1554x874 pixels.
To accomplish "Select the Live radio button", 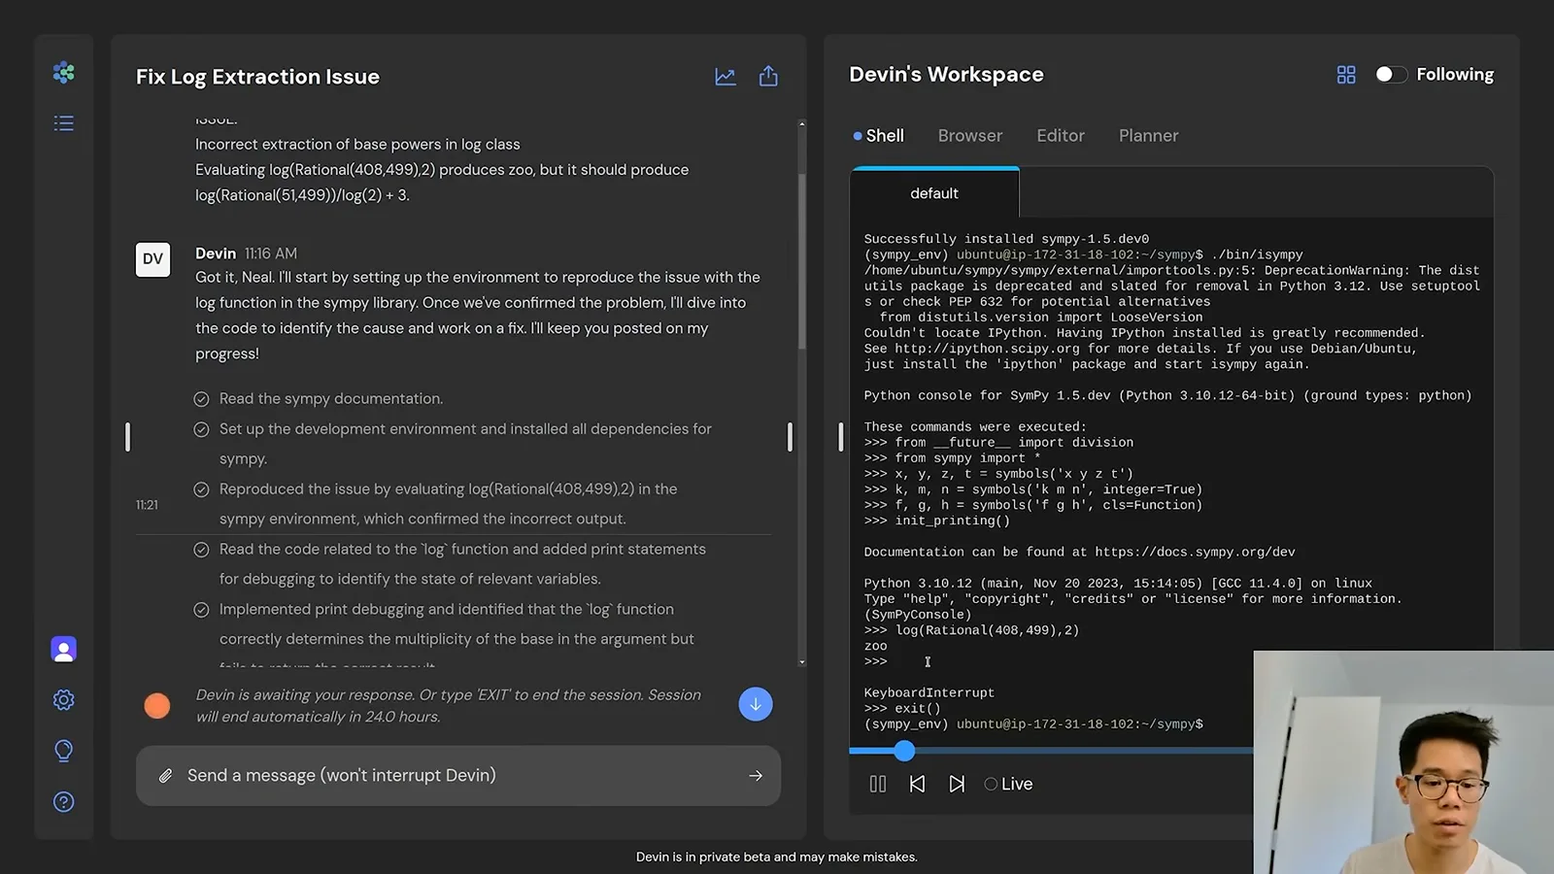I will tap(991, 784).
